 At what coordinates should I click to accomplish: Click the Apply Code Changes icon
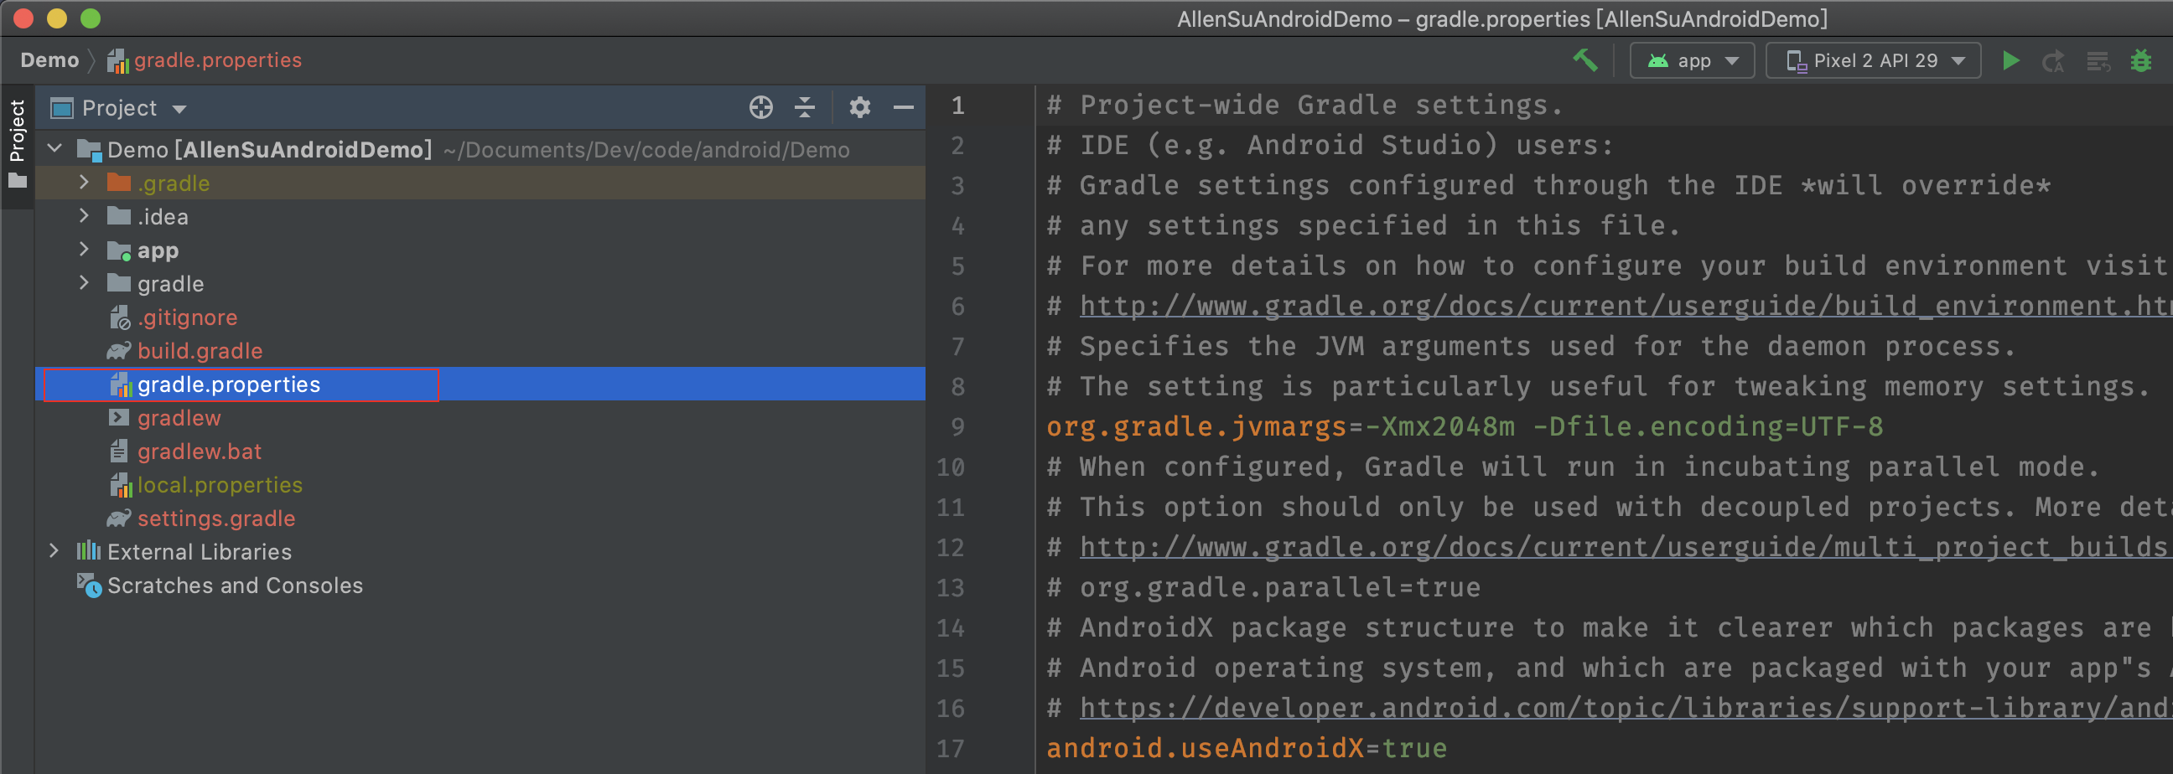click(x=2098, y=60)
